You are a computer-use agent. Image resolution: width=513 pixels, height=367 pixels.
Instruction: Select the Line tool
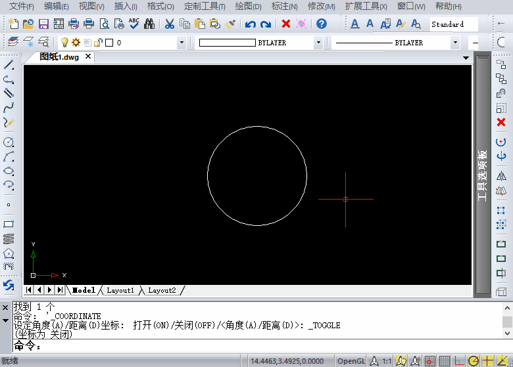point(9,64)
